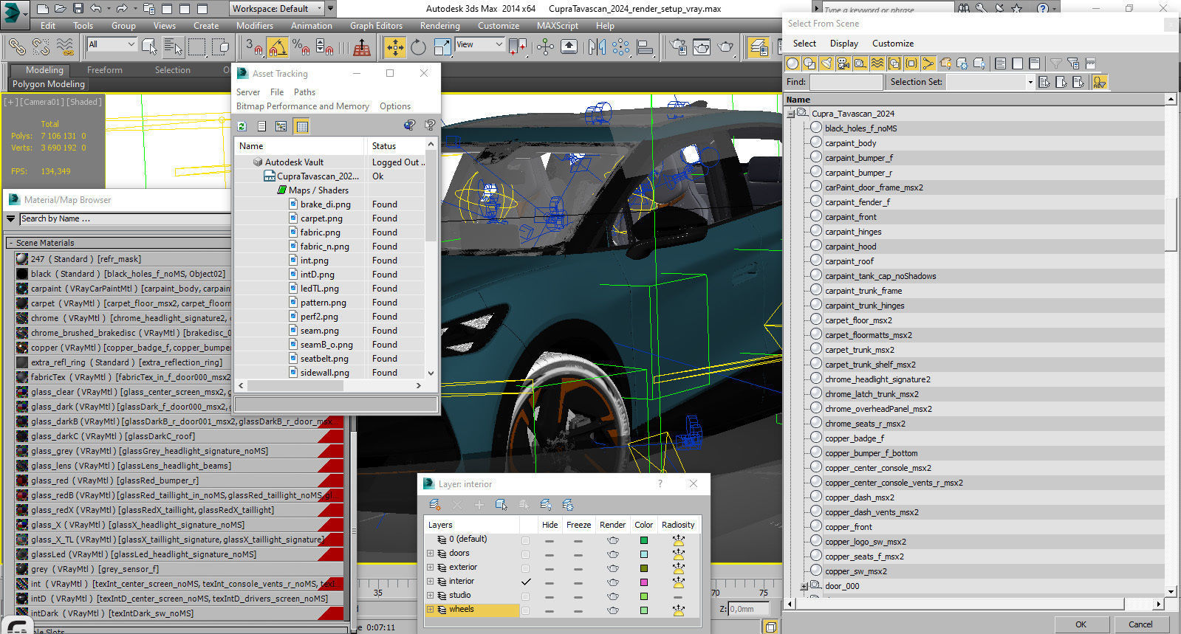This screenshot has width=1181, height=634.
Task: Click Hide/Unhide All Layers icon
Action: tap(546, 505)
